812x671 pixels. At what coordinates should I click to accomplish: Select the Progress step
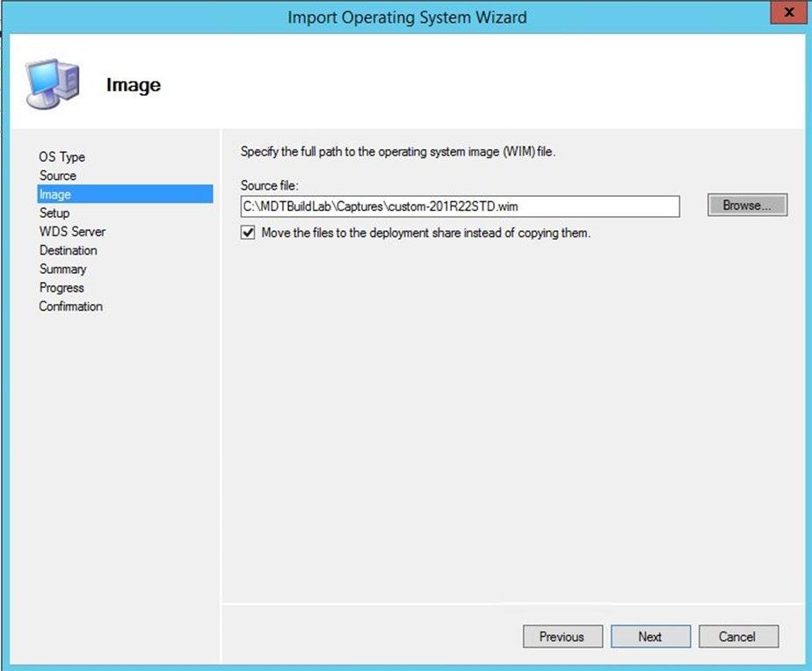(62, 287)
